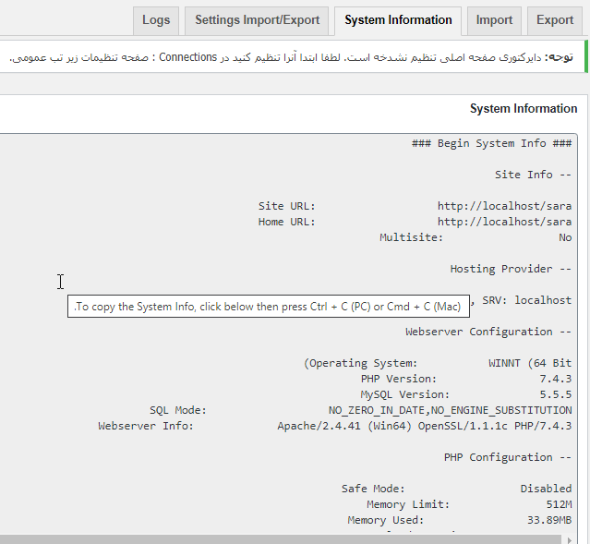This screenshot has width=590, height=544.
Task: Click the 'Safe Mode:' label
Action: pyautogui.click(x=373, y=489)
